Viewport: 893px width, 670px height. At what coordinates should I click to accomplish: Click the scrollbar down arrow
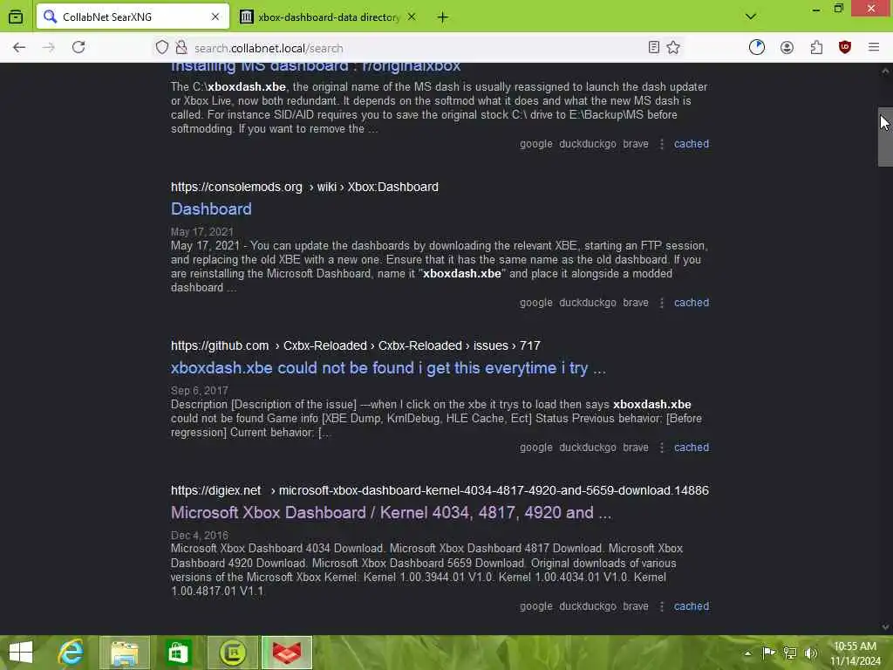tap(885, 626)
